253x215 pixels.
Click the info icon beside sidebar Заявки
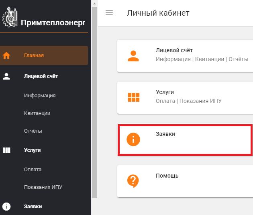(6, 207)
